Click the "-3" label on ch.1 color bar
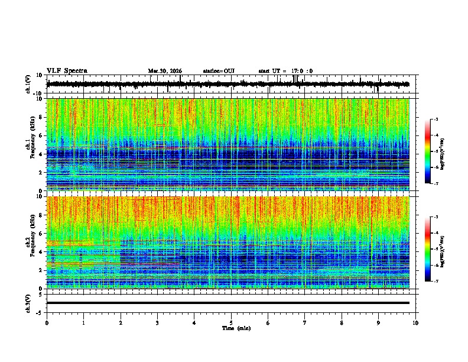Viewport: 468px width, 362px height. [x=435, y=119]
